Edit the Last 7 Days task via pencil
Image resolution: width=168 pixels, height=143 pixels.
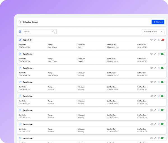155,54
